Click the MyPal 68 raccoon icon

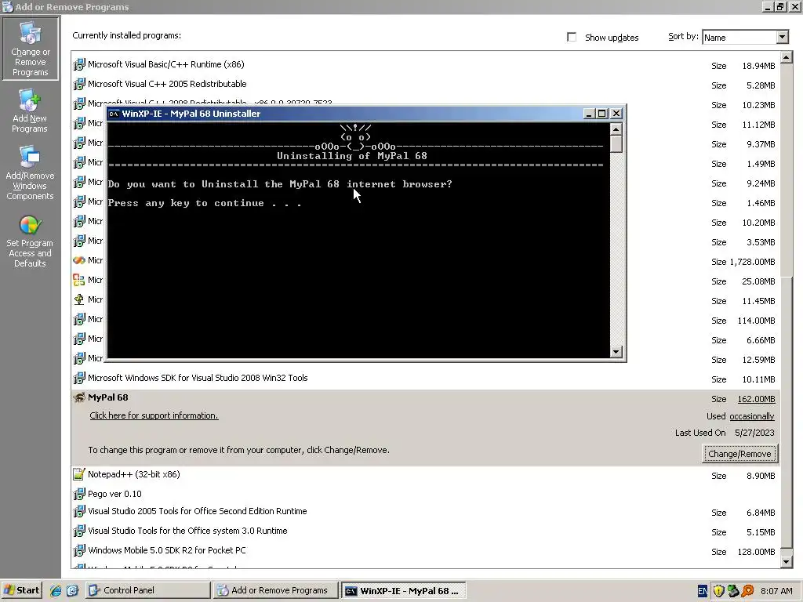coord(79,397)
